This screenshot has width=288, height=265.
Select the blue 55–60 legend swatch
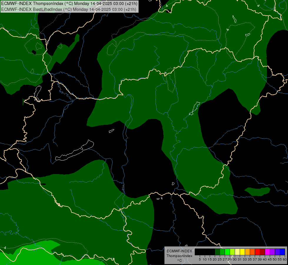(x=282, y=252)
